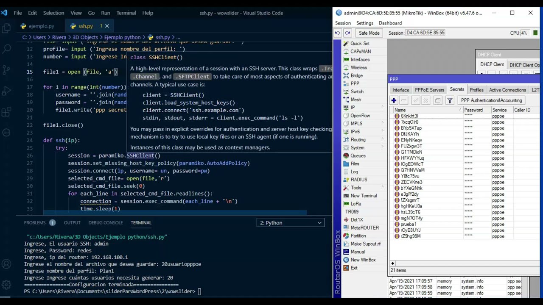
Task: Open the Filter funnel in PPP window
Action: (450, 100)
